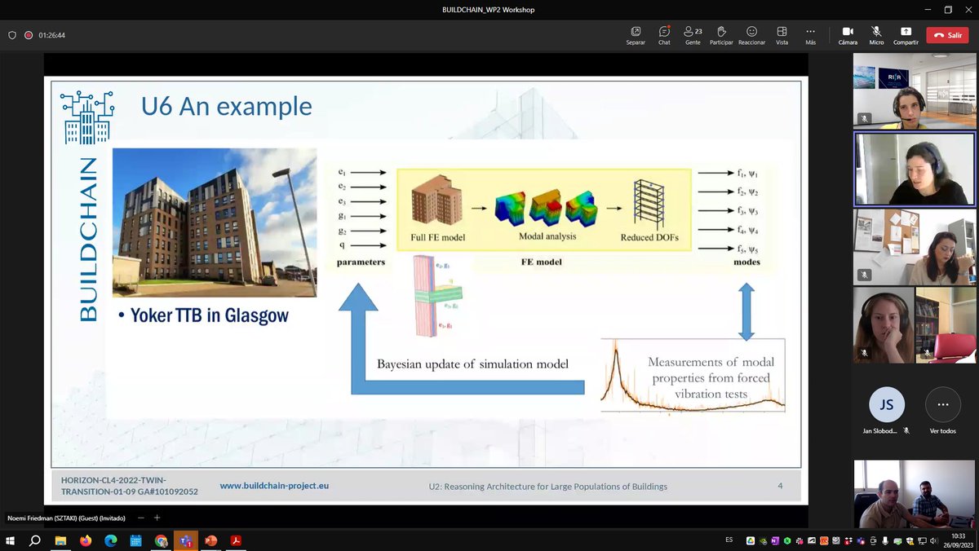
Task: Click Ver todos to show all participants
Action: pos(942,404)
